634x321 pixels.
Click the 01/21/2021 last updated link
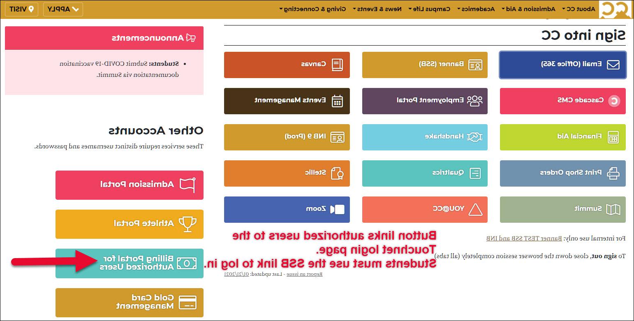coord(236,274)
